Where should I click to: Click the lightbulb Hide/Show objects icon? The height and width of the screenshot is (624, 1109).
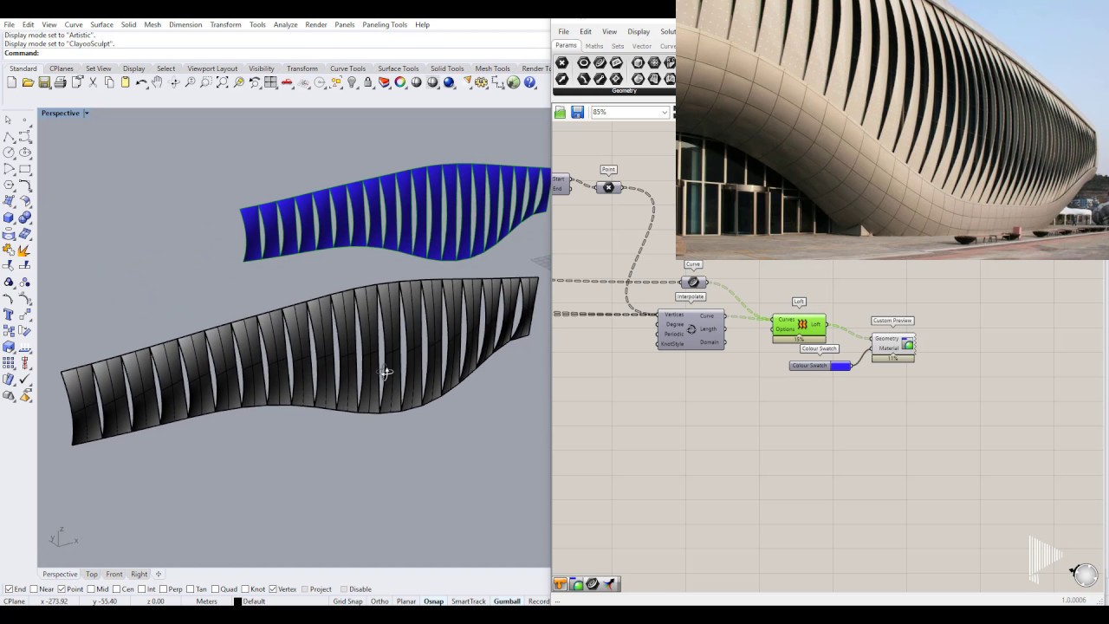point(352,82)
